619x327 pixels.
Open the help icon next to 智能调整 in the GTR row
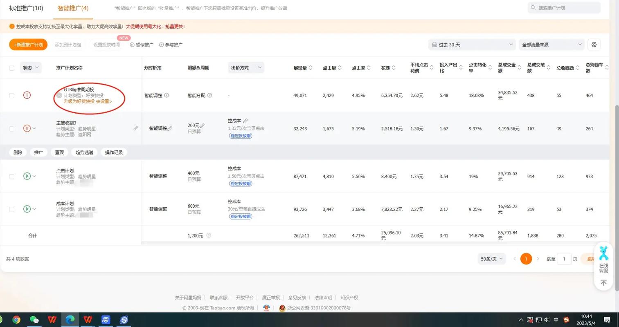[167, 95]
